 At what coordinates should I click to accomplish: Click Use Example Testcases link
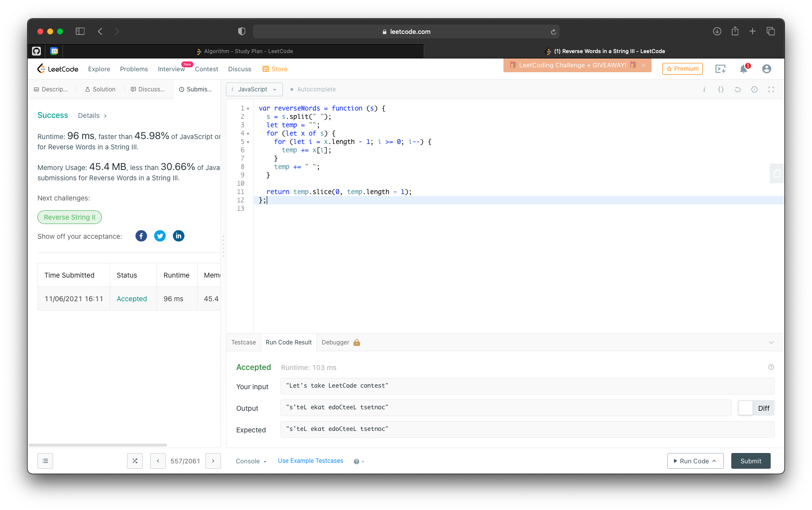pos(311,461)
